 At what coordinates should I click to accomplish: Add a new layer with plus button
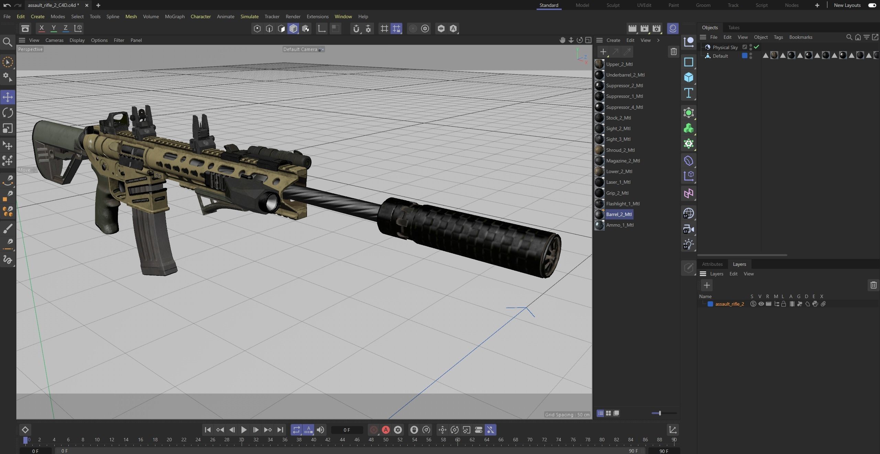click(x=707, y=285)
